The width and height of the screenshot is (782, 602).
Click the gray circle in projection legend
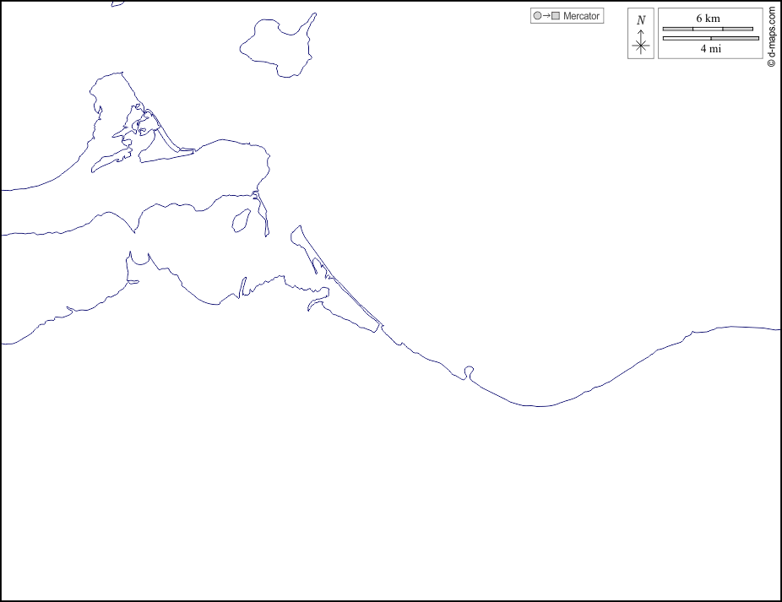tap(537, 16)
